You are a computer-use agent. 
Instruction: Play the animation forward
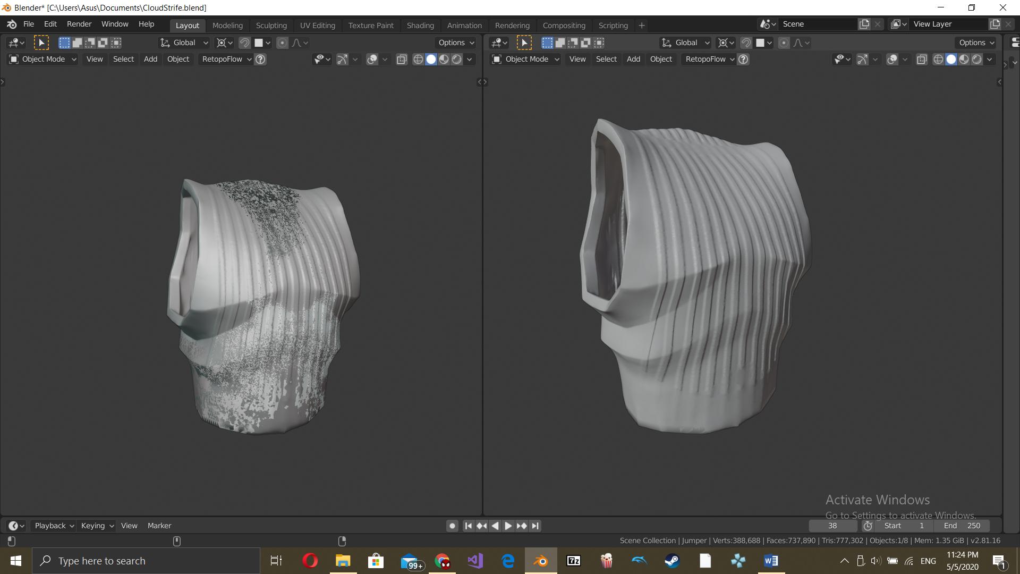coord(508,526)
